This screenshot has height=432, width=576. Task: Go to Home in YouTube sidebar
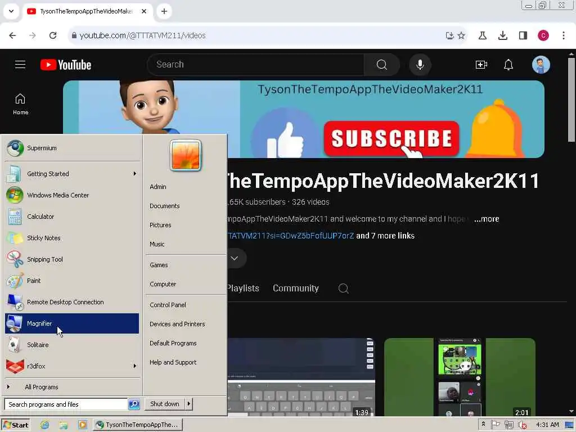point(21,104)
